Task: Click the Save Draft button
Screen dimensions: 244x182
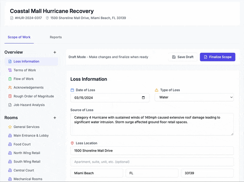Action: click(x=183, y=57)
